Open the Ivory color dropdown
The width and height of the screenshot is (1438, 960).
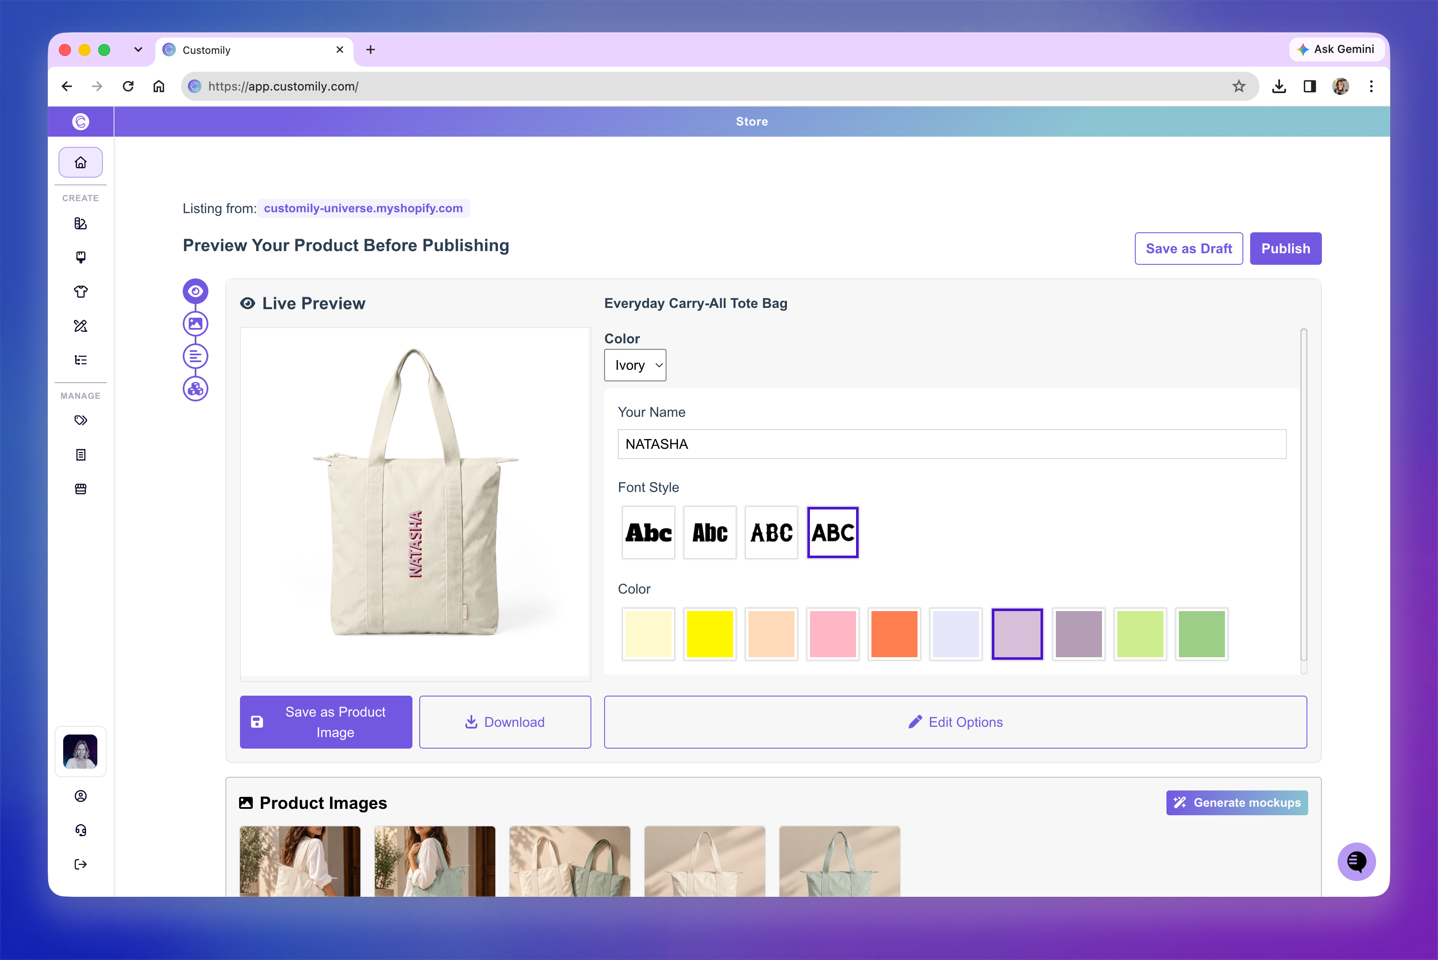(x=635, y=366)
